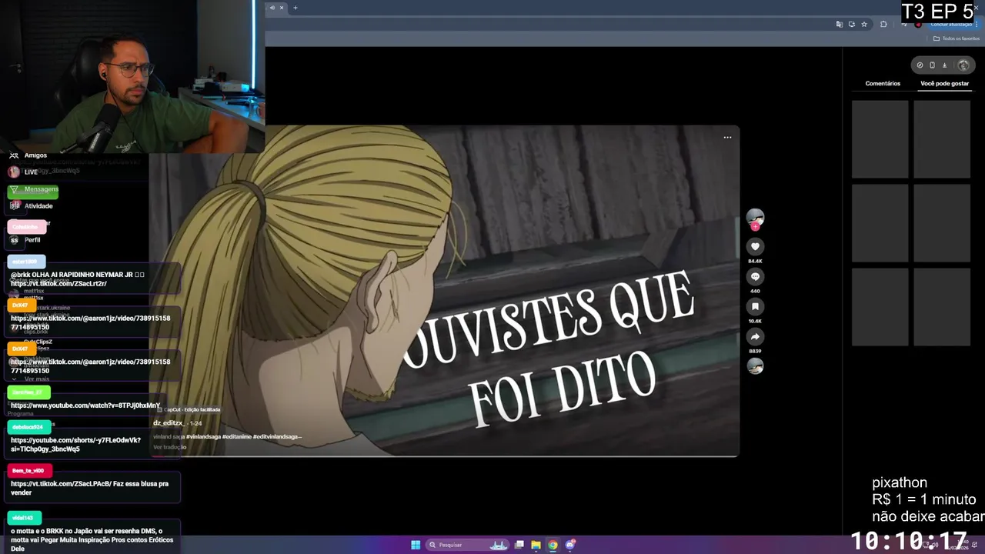The width and height of the screenshot is (985, 554).
Task: Open Task View in taskbar
Action: click(519, 545)
